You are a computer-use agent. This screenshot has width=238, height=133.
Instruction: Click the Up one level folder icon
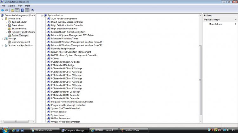coord(12,10)
